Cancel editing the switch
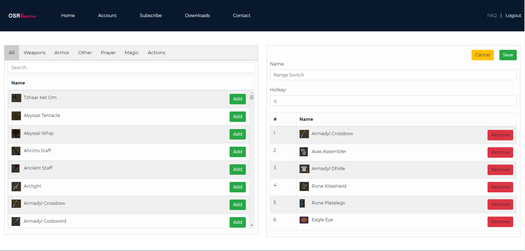This screenshot has height=251, width=525. pyautogui.click(x=483, y=55)
